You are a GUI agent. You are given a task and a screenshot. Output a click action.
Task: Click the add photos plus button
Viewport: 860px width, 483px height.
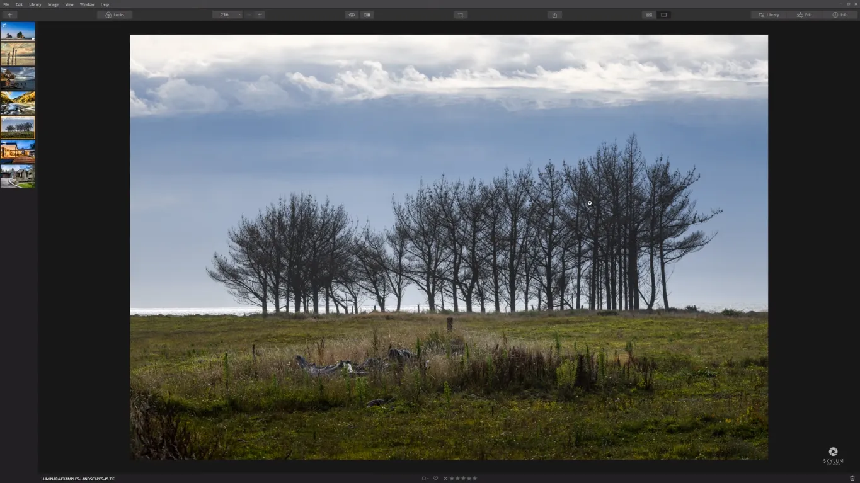point(9,14)
